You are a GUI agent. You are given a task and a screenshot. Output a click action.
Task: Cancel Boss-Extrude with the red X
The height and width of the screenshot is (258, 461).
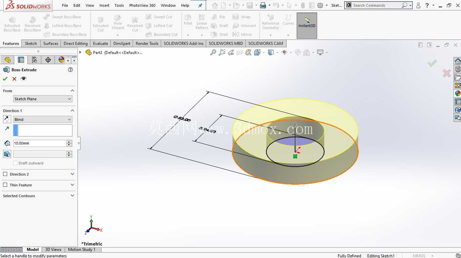[14, 79]
